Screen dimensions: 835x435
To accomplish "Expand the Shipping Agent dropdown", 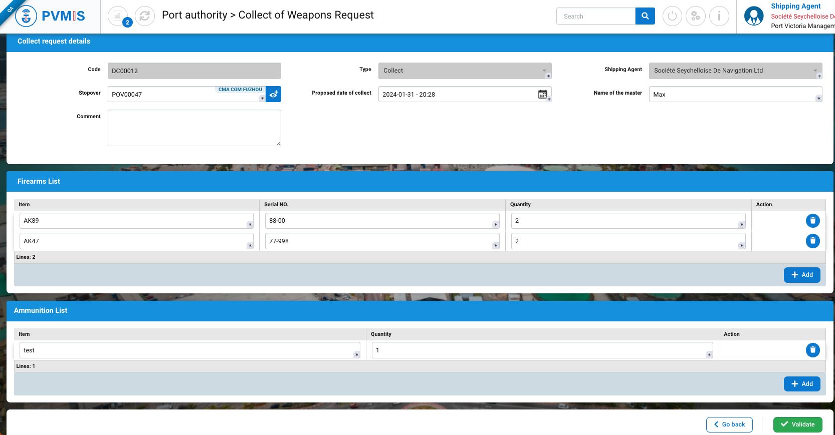I will point(814,71).
